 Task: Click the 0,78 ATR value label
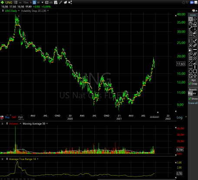(x=179, y=173)
